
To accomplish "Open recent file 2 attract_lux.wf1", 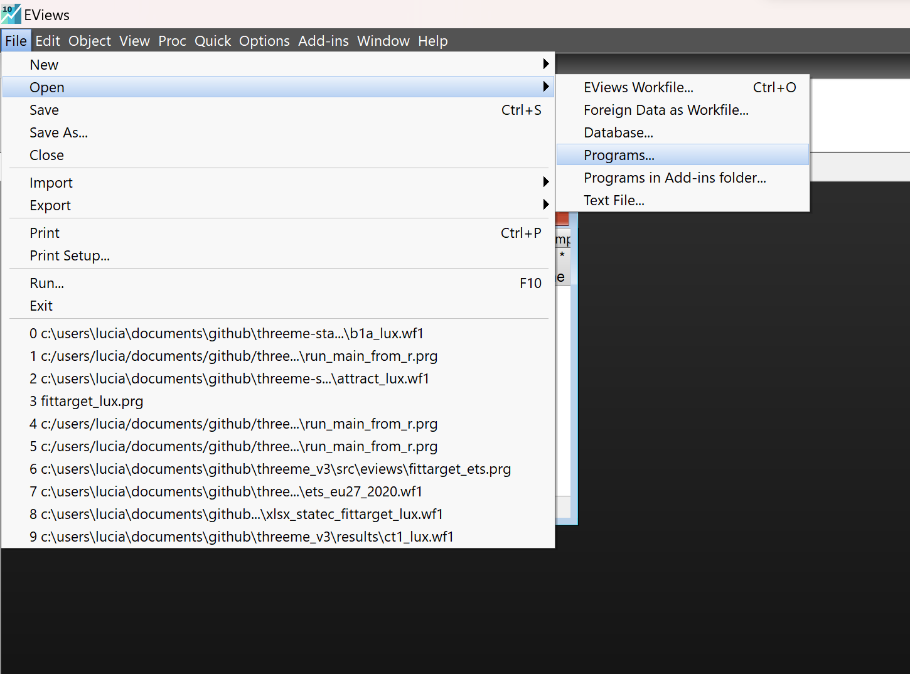I will 278,378.
